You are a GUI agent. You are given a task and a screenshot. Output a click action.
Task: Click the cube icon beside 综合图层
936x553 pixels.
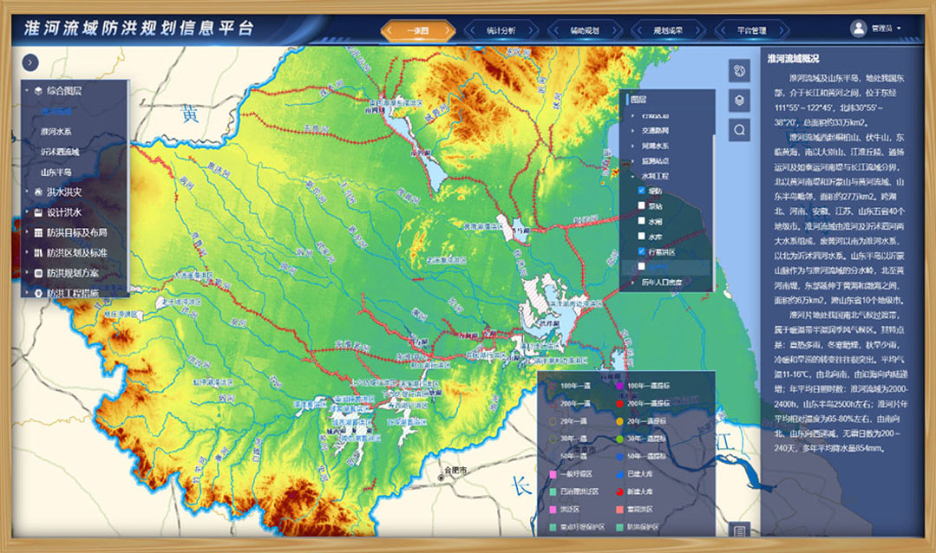[38, 91]
